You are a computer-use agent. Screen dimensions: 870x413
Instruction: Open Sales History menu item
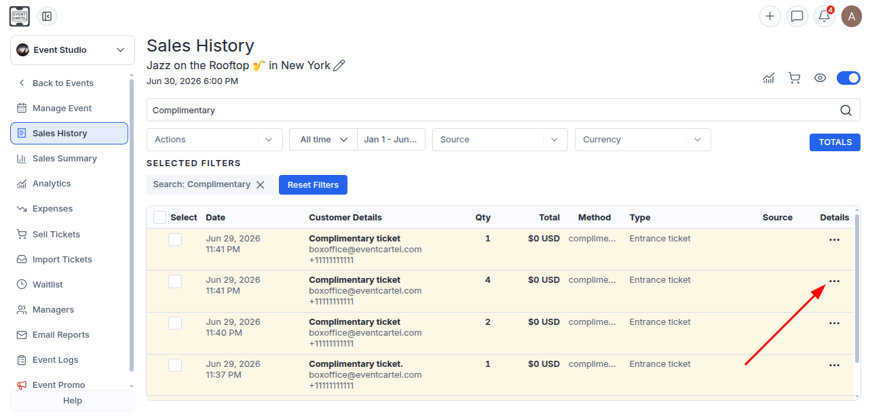point(69,134)
